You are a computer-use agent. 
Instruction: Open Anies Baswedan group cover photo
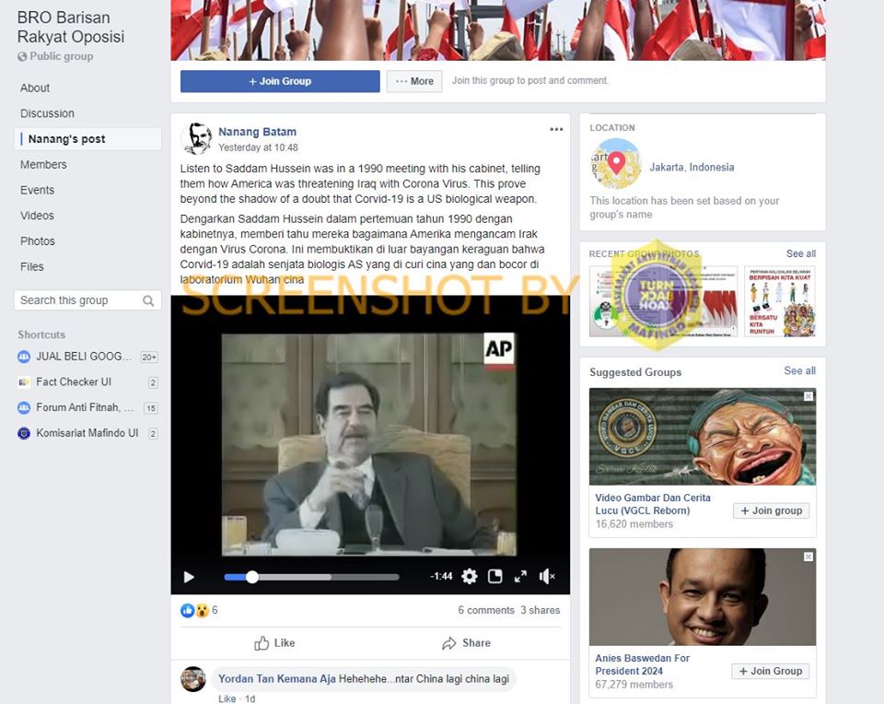(703, 597)
